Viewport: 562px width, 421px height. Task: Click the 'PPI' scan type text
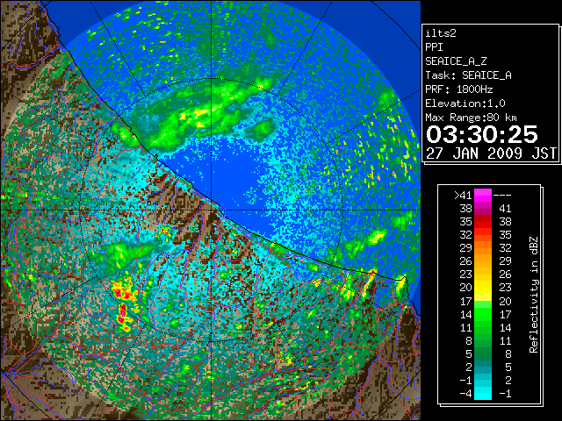click(x=434, y=47)
